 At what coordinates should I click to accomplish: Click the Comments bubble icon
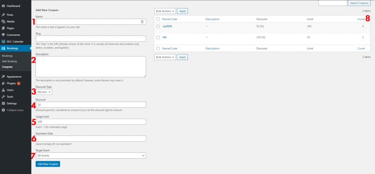pos(3,35)
